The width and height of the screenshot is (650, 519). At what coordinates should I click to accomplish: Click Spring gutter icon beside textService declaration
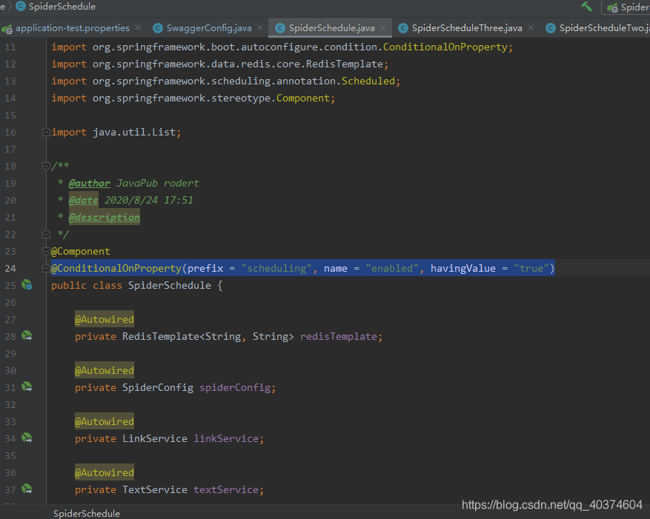pyautogui.click(x=27, y=489)
